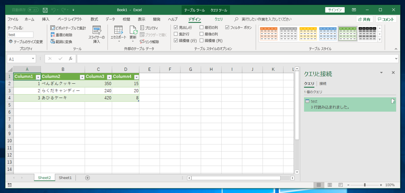This screenshot has width=405, height=193.
Task: Zoom in with plus button
Action: tap(381, 185)
